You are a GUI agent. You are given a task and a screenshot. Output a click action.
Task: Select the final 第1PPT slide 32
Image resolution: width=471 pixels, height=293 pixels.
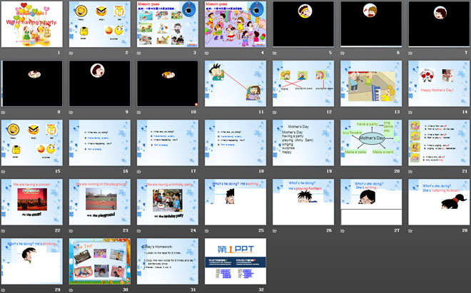235,261
